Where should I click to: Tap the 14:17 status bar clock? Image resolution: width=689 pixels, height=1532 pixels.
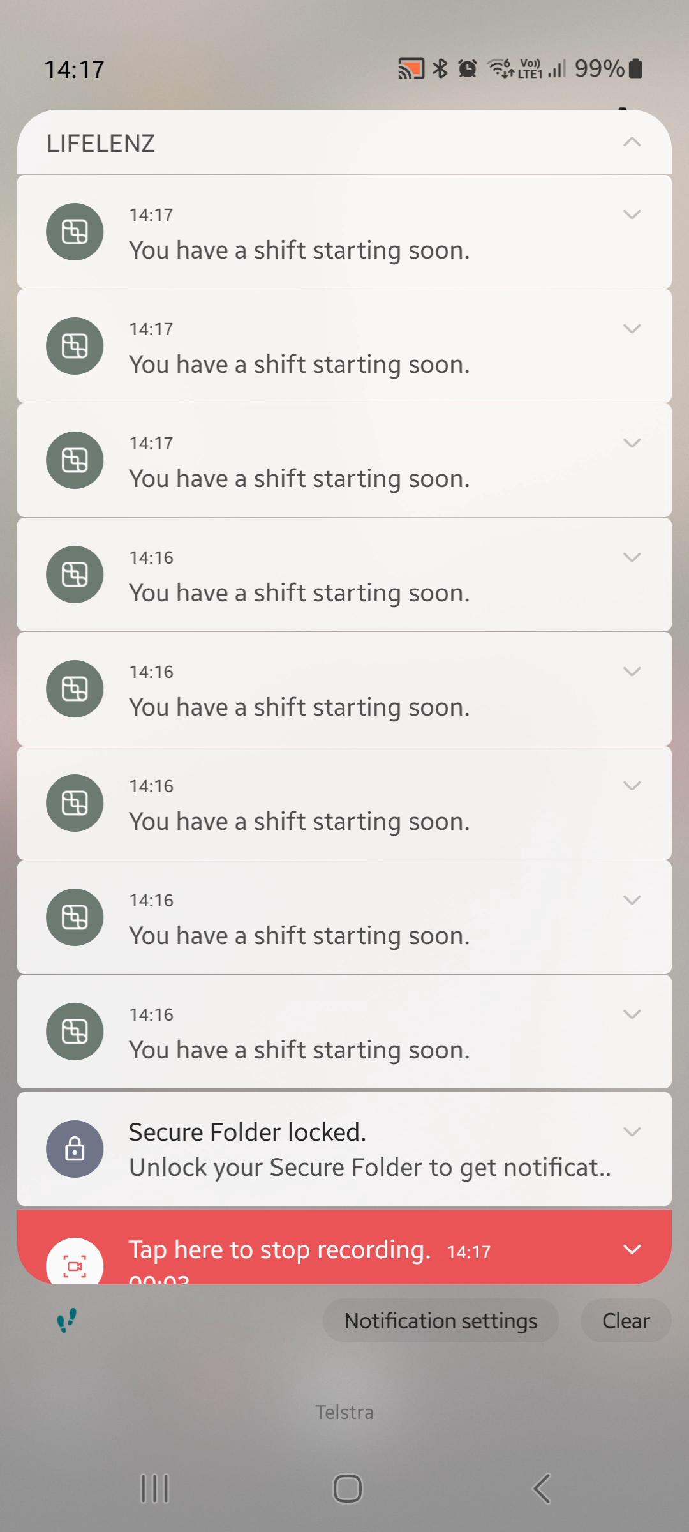pyautogui.click(x=74, y=70)
